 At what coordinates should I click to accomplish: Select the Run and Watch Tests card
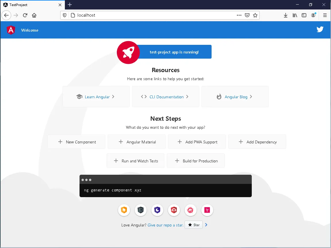tap(136, 161)
